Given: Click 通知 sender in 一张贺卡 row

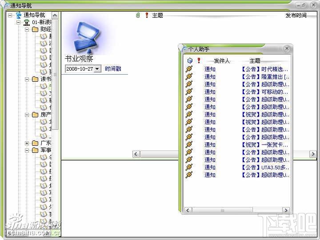Looking at the screenshot, I should coord(210,145).
